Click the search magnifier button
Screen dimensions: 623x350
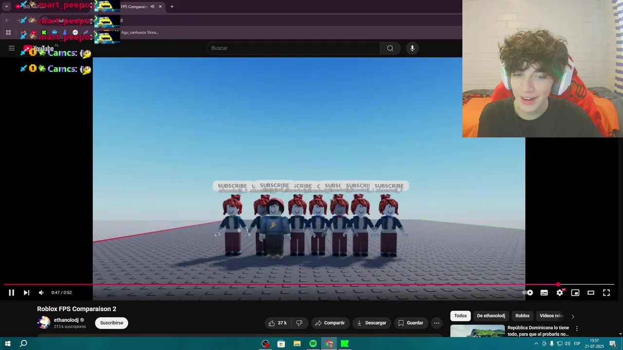(390, 48)
